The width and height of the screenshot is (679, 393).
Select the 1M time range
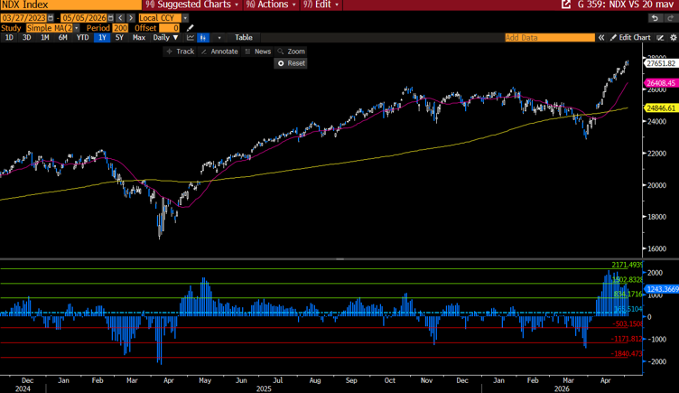pos(44,38)
